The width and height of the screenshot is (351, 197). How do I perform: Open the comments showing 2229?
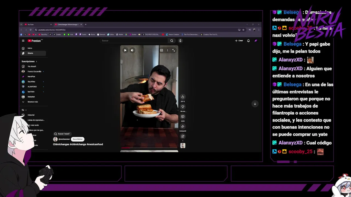click(x=183, y=117)
